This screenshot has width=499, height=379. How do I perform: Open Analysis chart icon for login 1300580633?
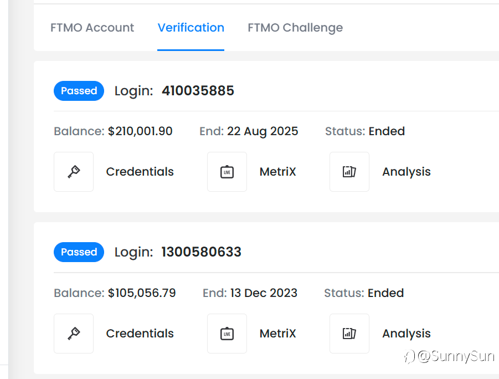pyautogui.click(x=349, y=334)
